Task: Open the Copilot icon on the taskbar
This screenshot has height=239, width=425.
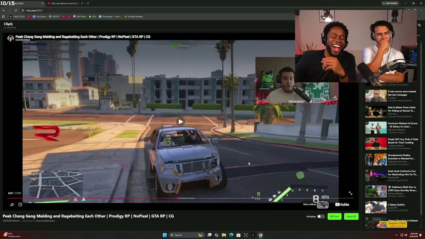Action: (216, 235)
